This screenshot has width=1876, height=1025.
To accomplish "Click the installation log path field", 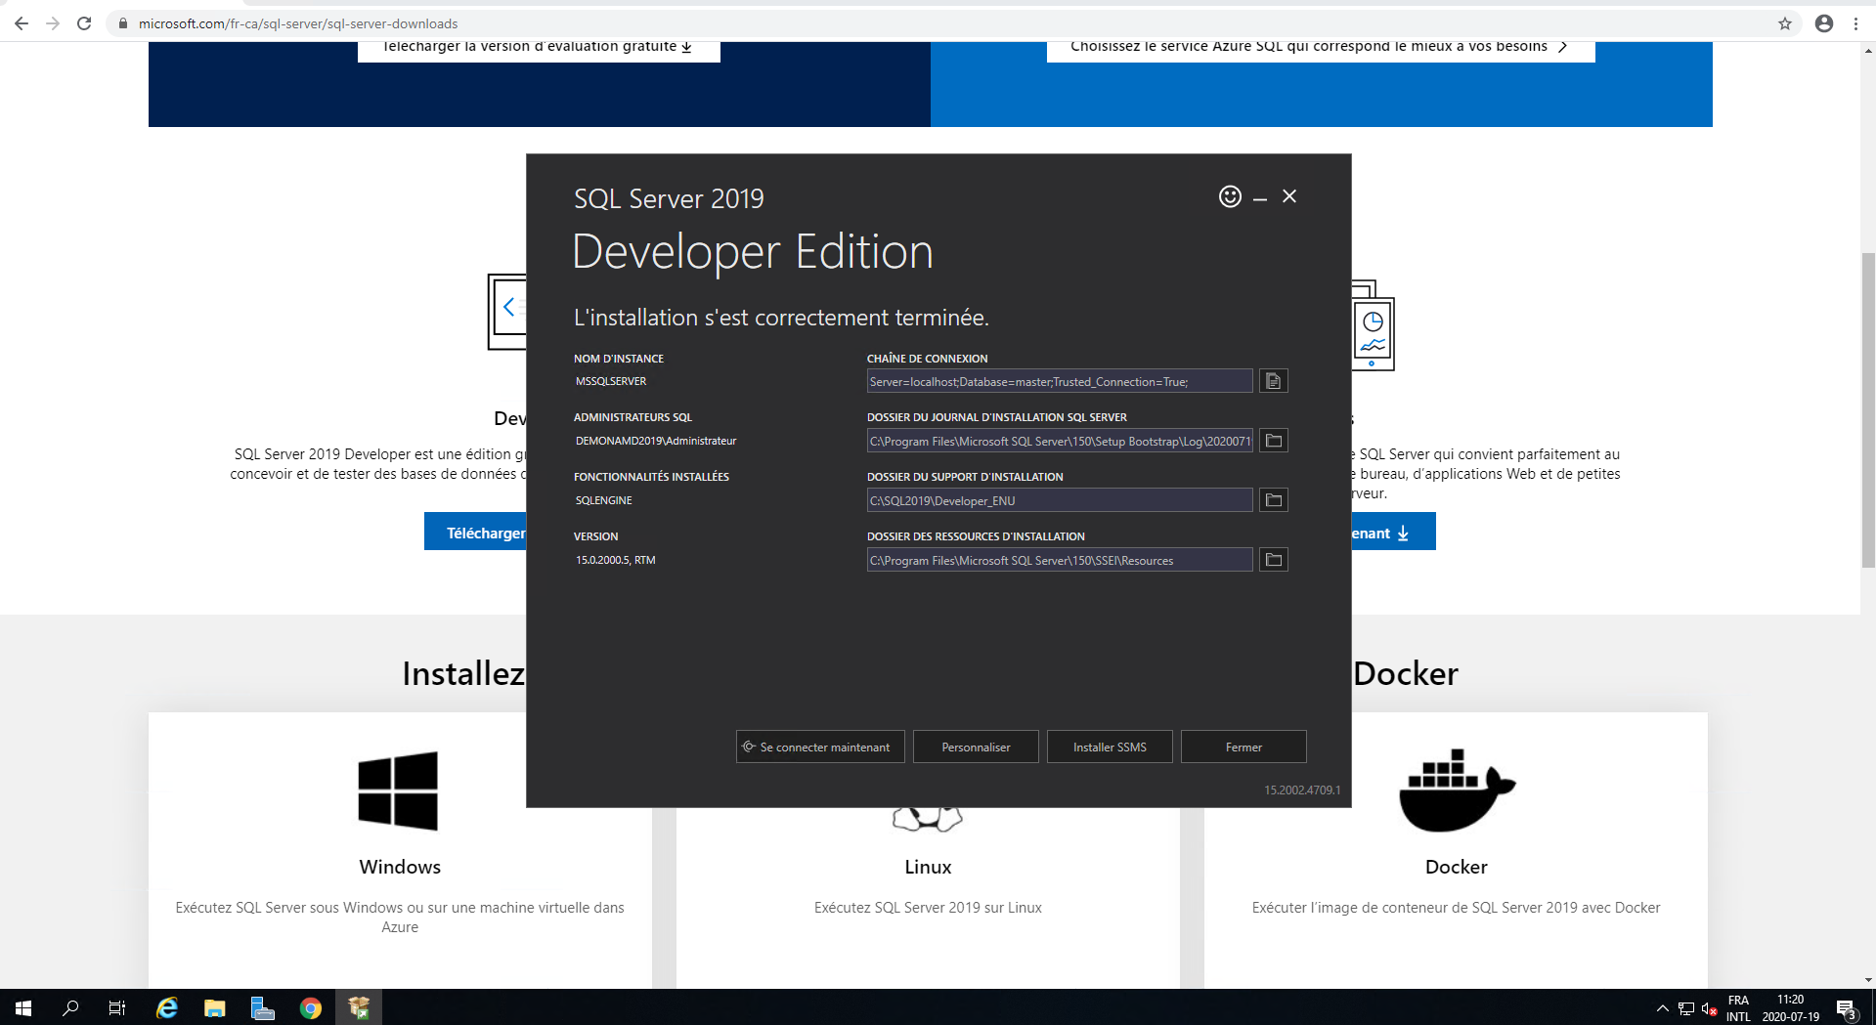I will (1059, 441).
